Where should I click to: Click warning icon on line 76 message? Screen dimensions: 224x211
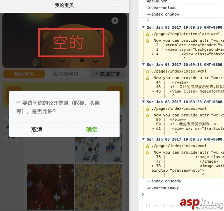click(147, 153)
